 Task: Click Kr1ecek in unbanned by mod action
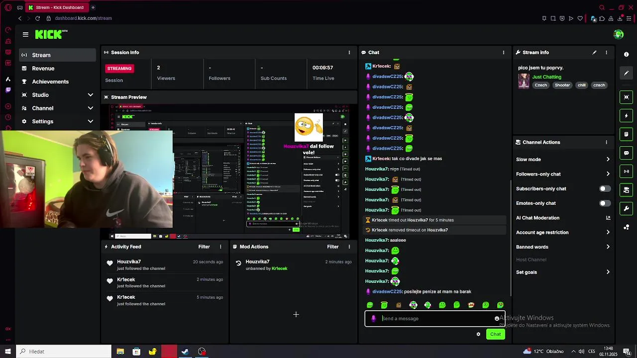tap(279, 268)
